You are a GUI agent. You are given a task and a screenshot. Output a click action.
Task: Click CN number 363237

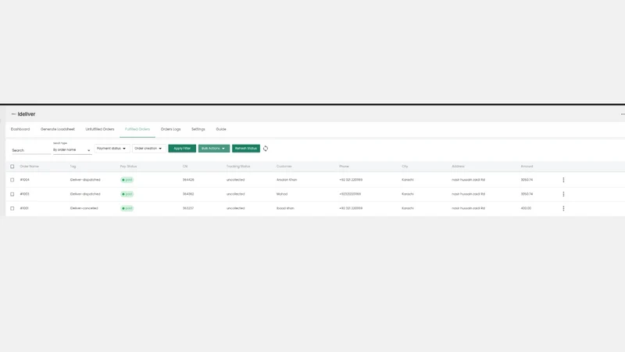pos(188,208)
